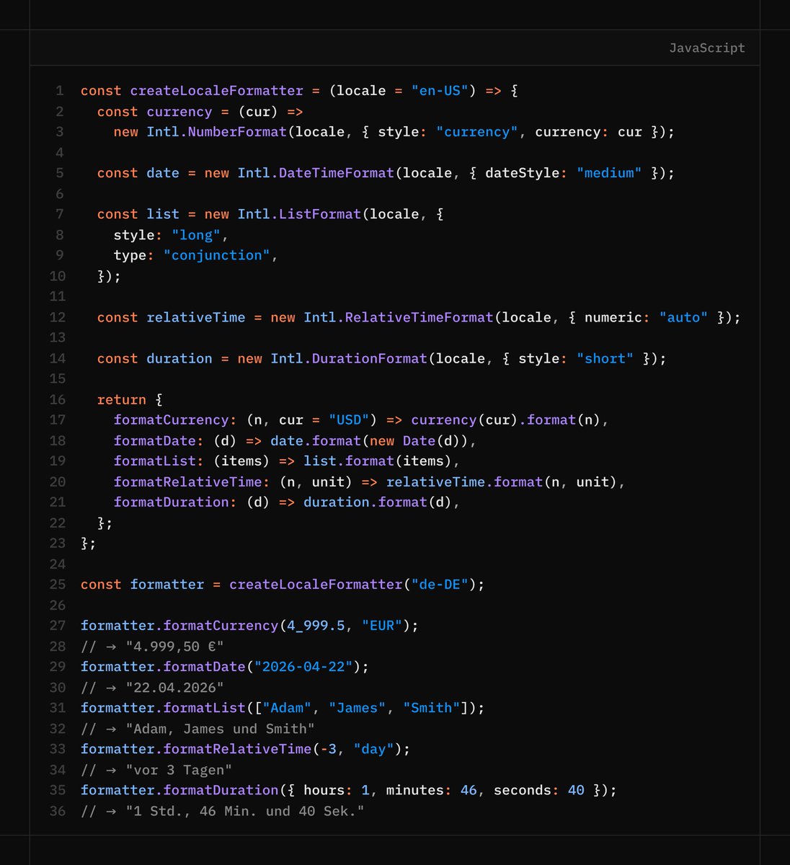Select the "EUR" currency argument

(x=385, y=626)
